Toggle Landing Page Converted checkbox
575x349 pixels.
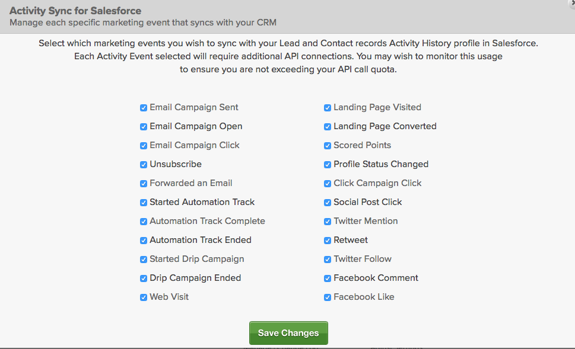tap(328, 127)
